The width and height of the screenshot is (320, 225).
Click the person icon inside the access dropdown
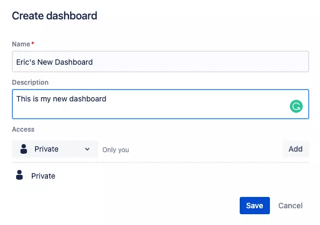coord(24,149)
